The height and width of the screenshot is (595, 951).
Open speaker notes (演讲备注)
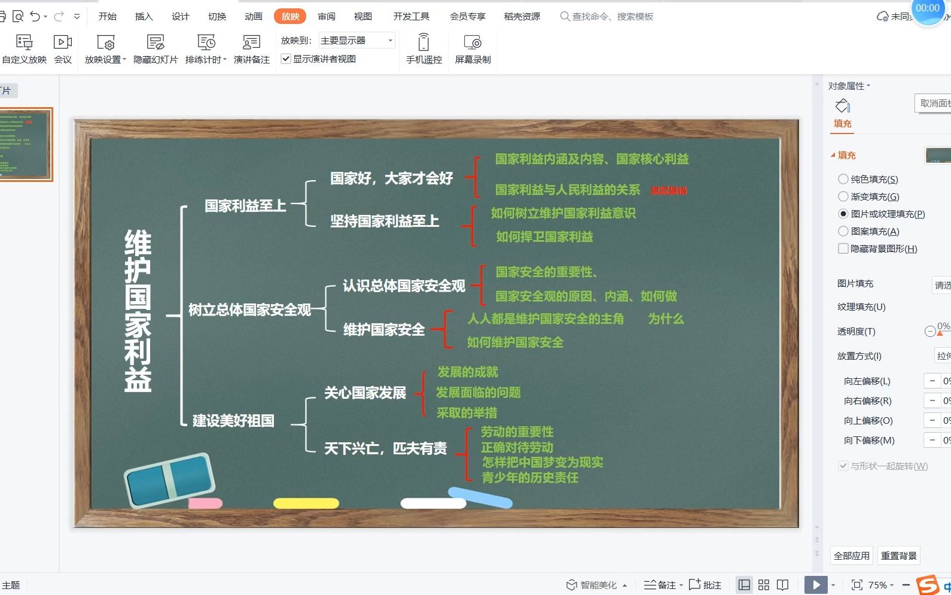(x=251, y=49)
